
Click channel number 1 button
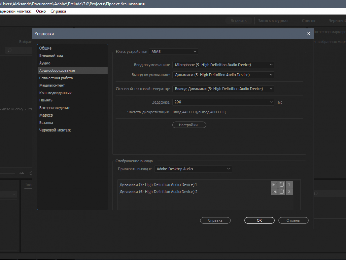coord(289,184)
